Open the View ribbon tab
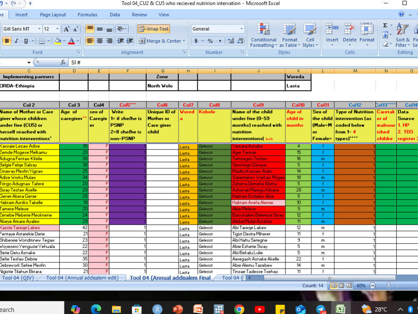The image size is (418, 314). (x=164, y=15)
